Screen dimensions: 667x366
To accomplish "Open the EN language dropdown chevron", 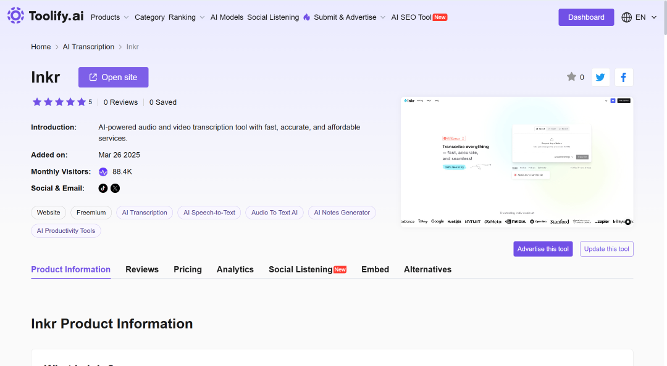I will click(654, 17).
